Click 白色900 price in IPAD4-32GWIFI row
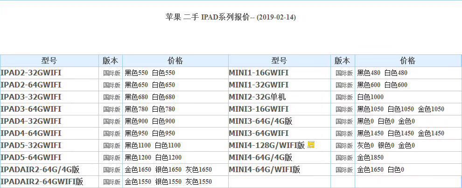 (163, 121)
